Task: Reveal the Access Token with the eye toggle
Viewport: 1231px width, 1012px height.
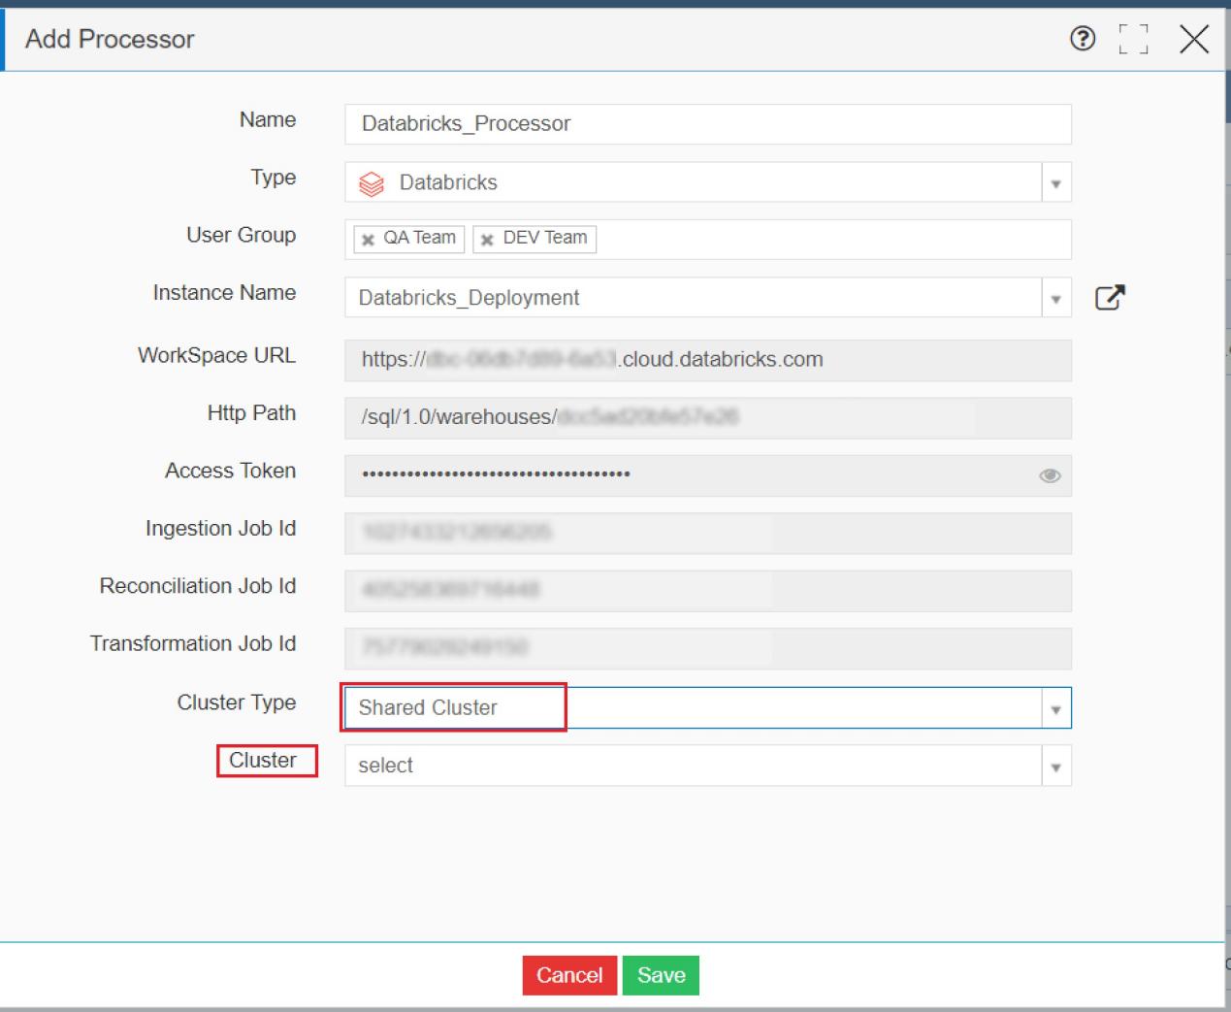Action: [1049, 475]
